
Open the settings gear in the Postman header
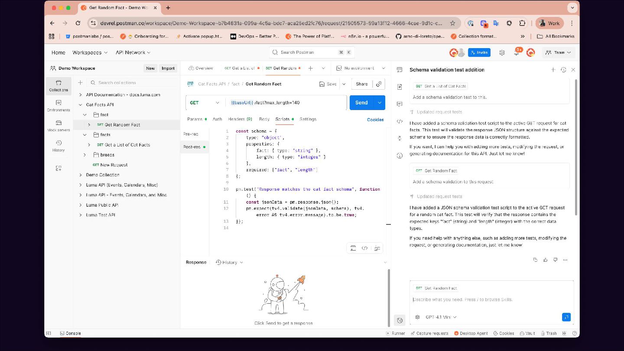point(502,52)
